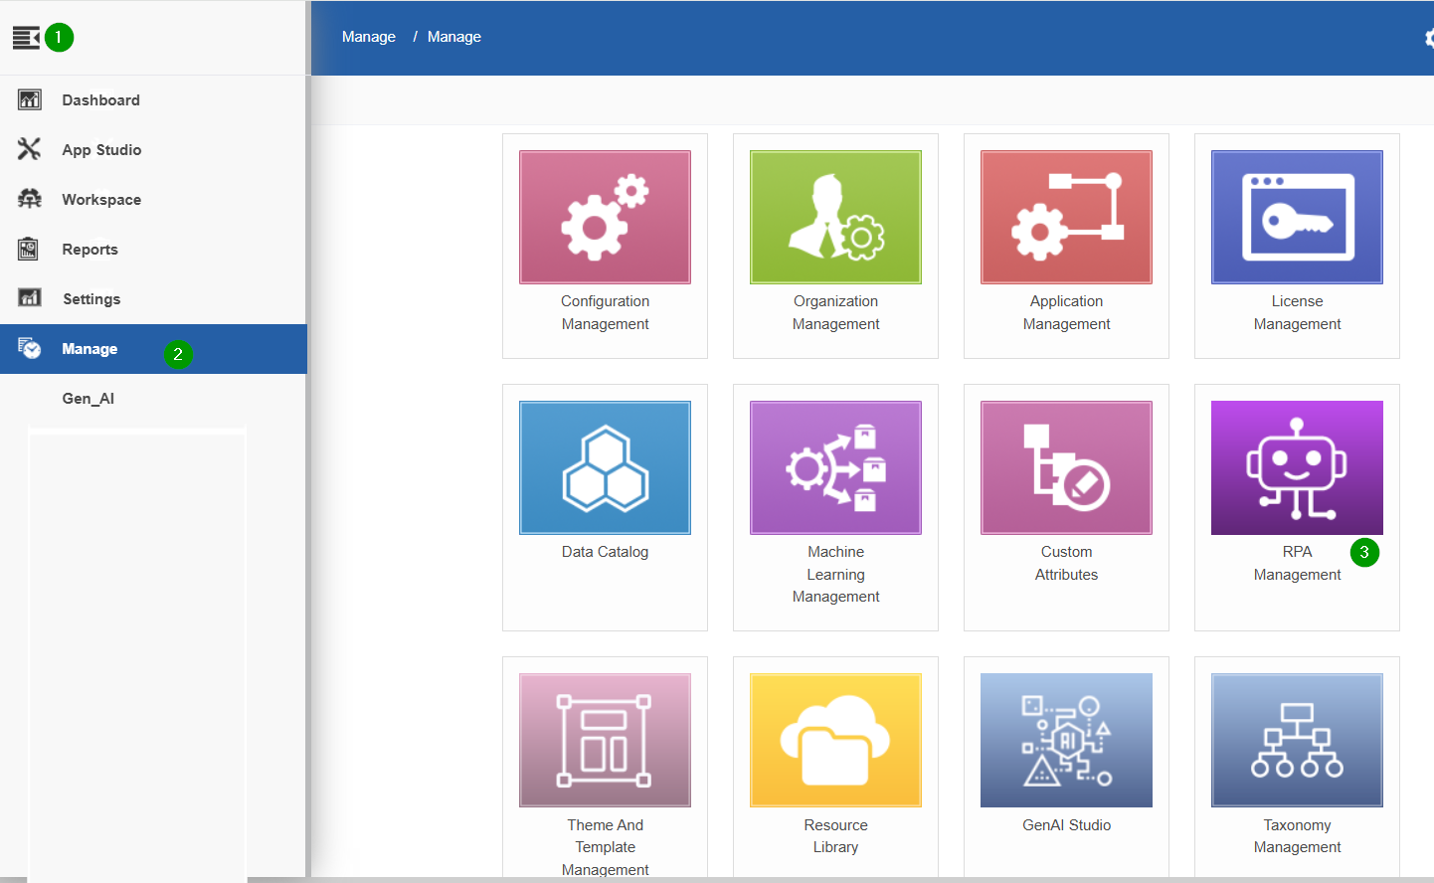
Task: Open the RPA Management robot tile
Action: point(1297,467)
